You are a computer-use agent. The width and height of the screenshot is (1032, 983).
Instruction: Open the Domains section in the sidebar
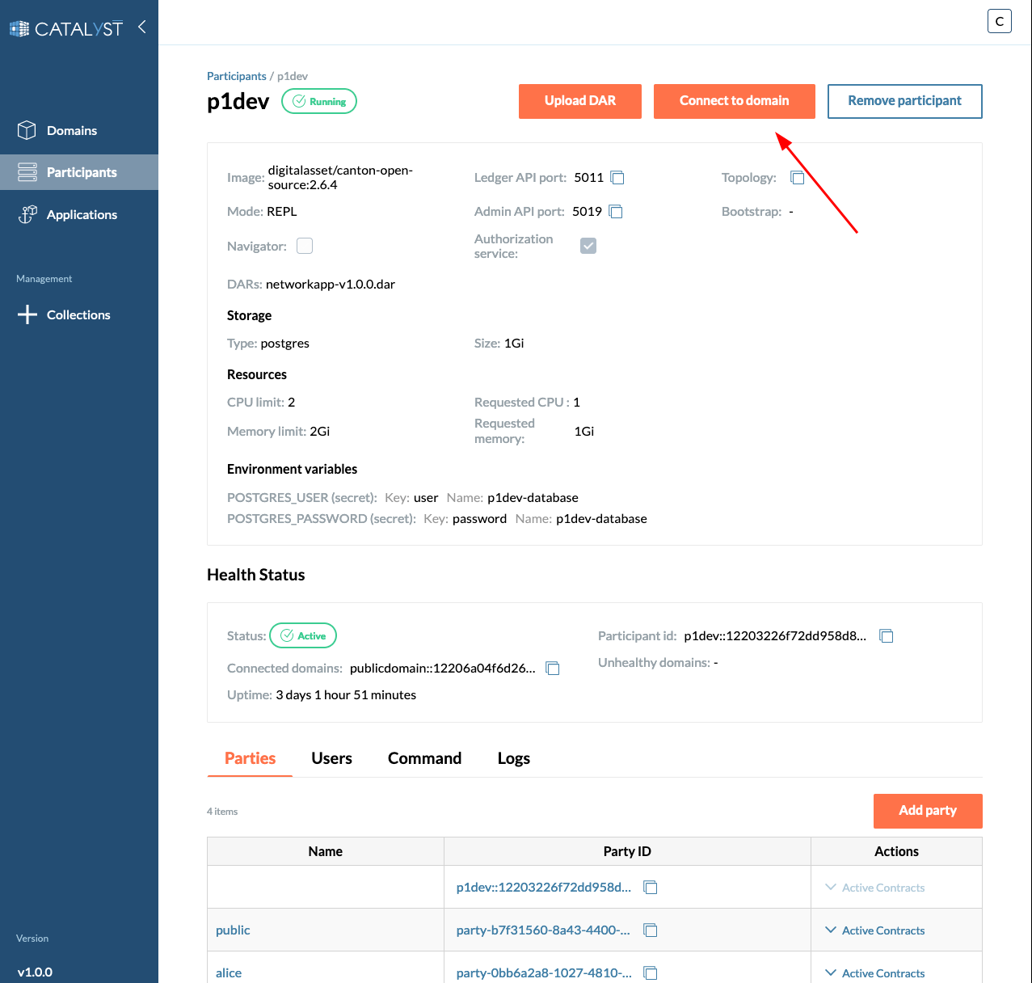72,130
